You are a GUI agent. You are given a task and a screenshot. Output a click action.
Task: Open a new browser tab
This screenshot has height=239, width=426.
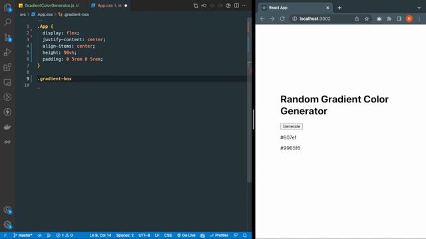(x=339, y=8)
